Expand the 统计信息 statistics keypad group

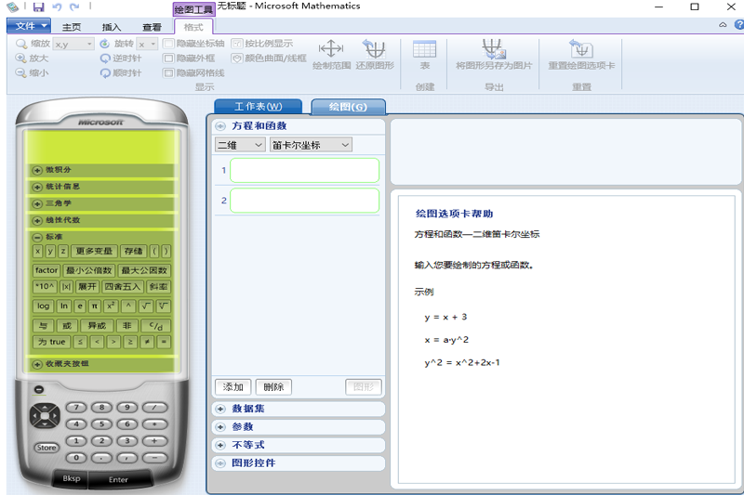(x=37, y=187)
